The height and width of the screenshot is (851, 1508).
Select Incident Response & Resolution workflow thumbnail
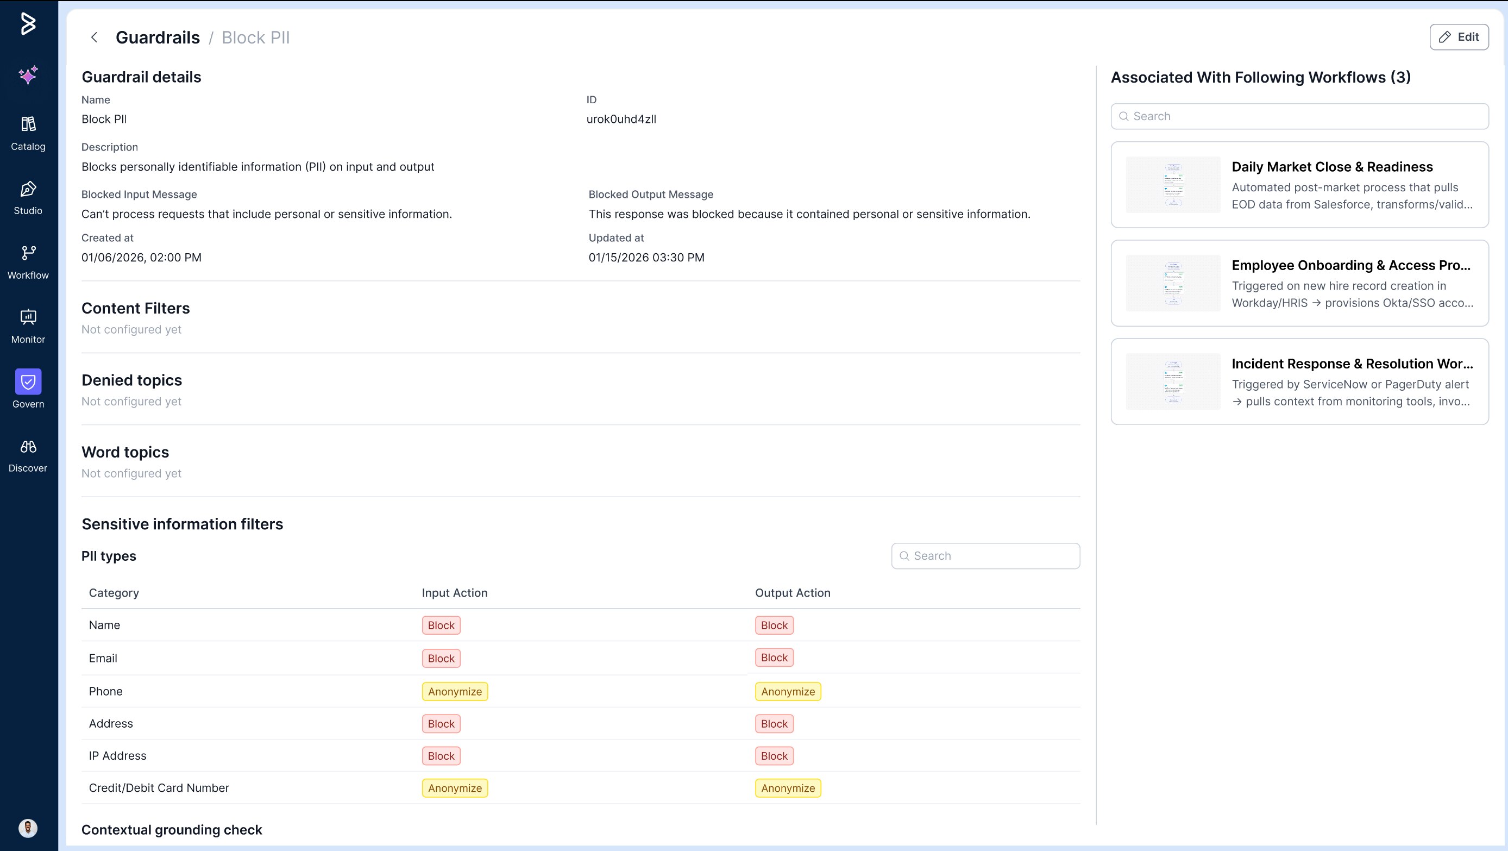(1173, 381)
